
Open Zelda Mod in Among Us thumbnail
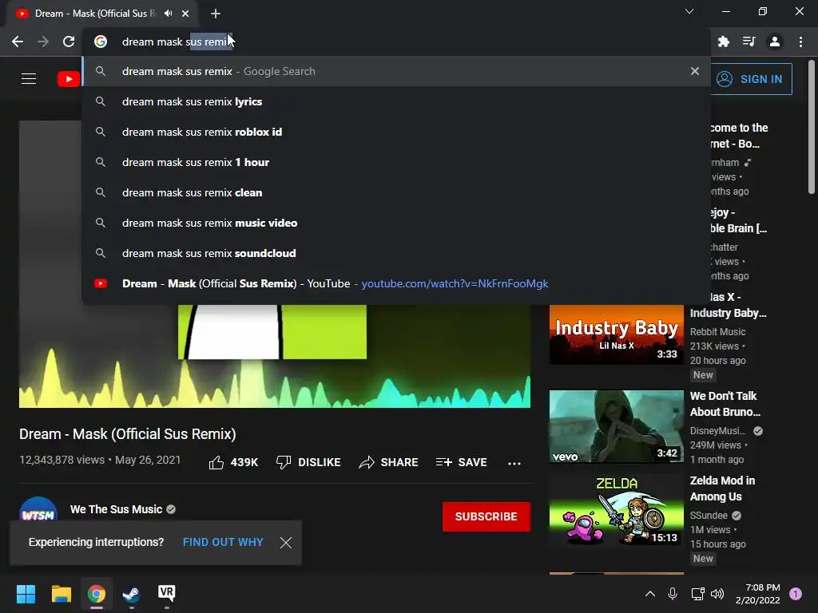(x=616, y=511)
